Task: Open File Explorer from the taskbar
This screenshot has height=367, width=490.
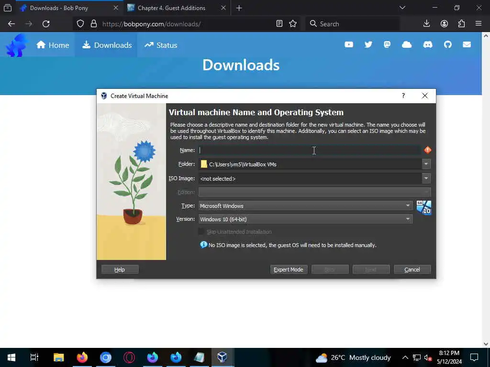Action: [x=58, y=357]
